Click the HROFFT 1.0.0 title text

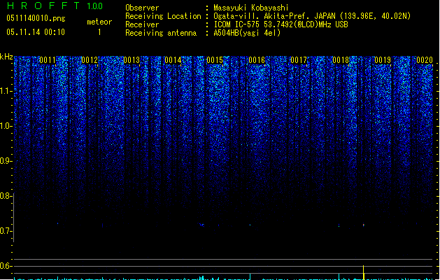click(x=55, y=6)
